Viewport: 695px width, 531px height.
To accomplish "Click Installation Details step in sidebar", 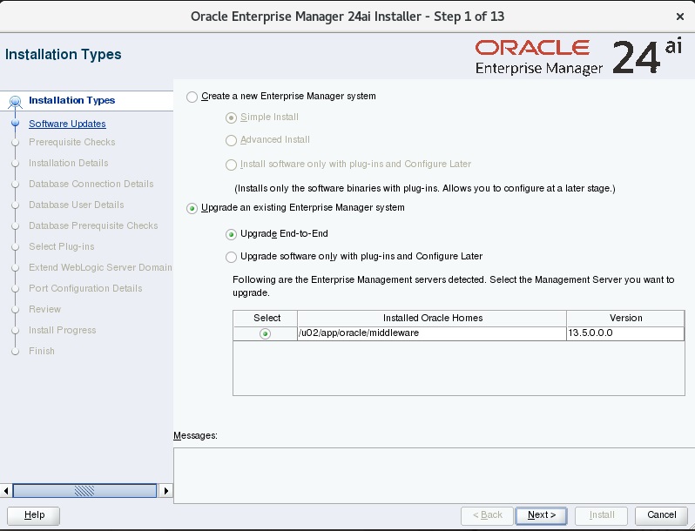I will (x=68, y=163).
